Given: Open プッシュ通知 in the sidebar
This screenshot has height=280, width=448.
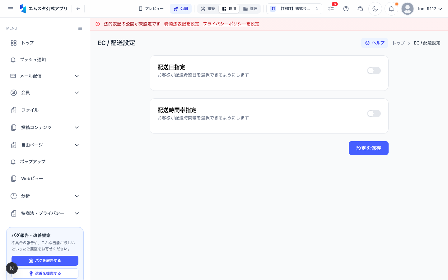Looking at the screenshot, I should [x=45, y=59].
